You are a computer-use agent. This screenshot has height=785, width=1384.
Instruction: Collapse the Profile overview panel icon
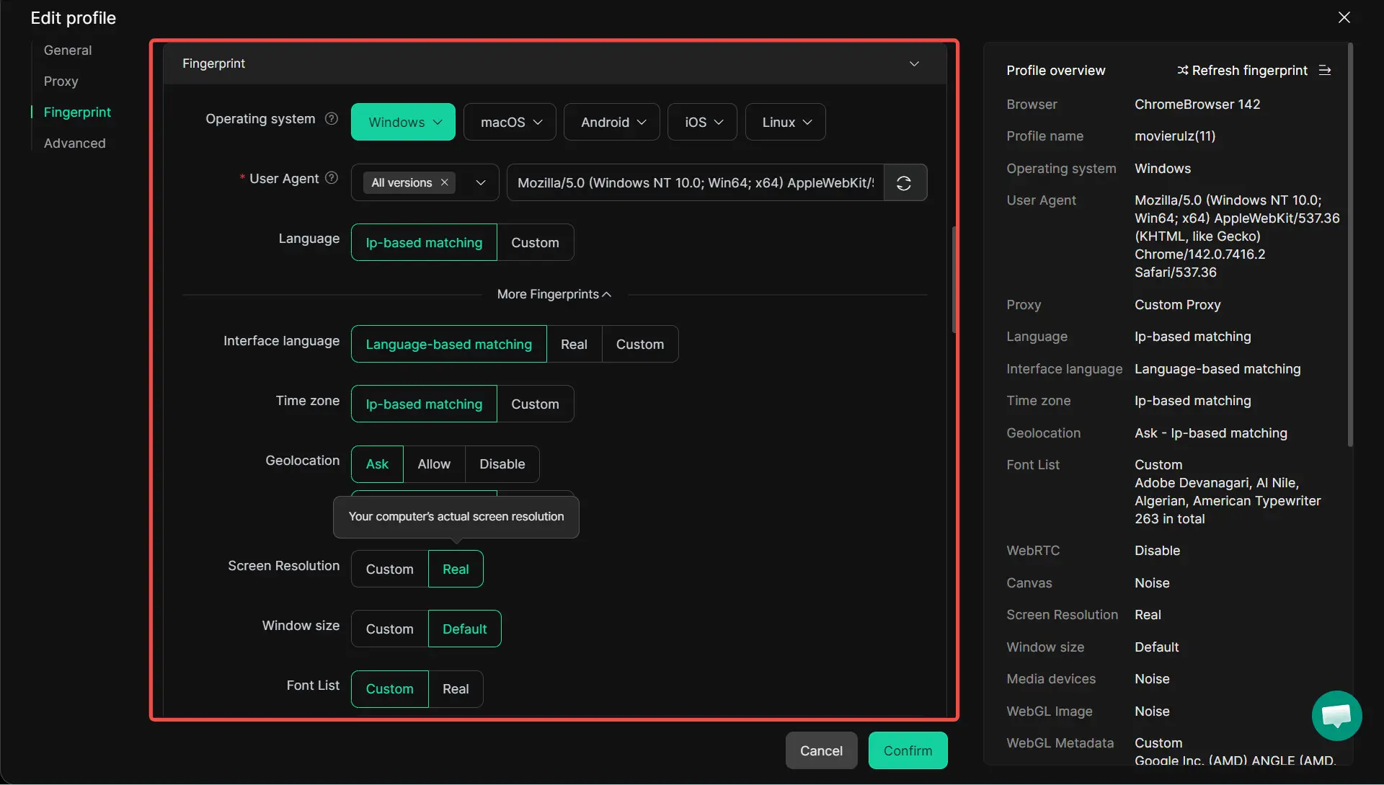(x=1325, y=71)
